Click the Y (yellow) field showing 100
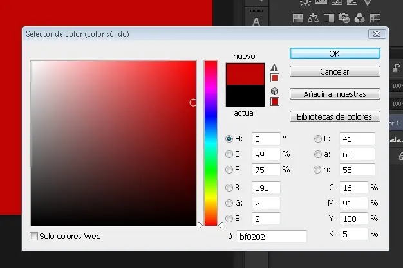The image size is (403, 268). click(x=353, y=219)
